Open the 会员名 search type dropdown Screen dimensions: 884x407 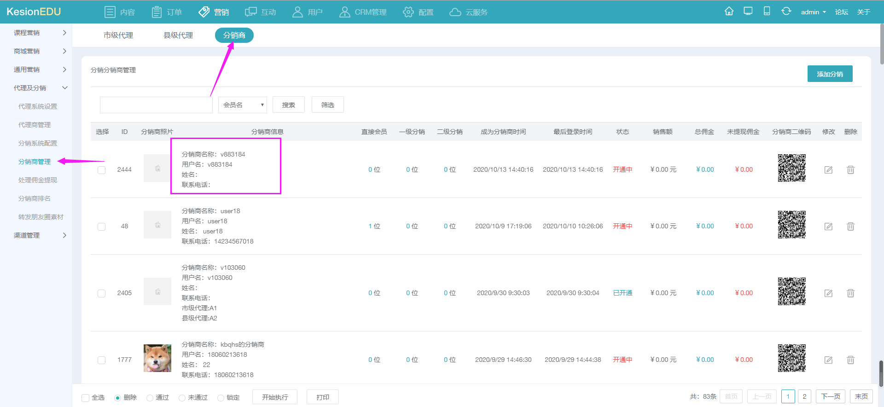243,105
